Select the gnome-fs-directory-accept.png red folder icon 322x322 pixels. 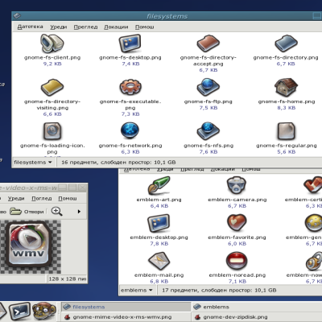pyautogui.click(x=208, y=43)
